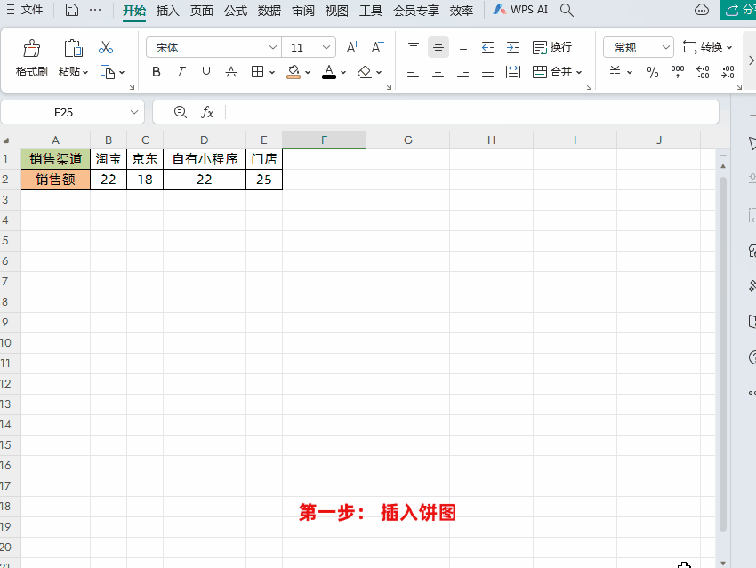Switch to the 插入 tab
Image resolution: width=756 pixels, height=568 pixels.
pyautogui.click(x=167, y=11)
